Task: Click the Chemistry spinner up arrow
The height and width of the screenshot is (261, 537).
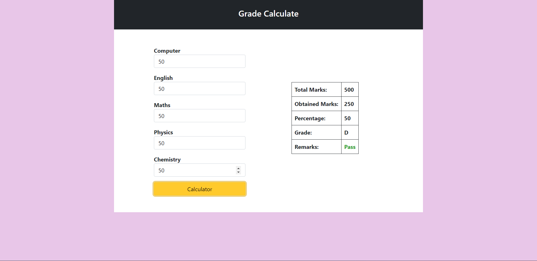Action: (238, 168)
